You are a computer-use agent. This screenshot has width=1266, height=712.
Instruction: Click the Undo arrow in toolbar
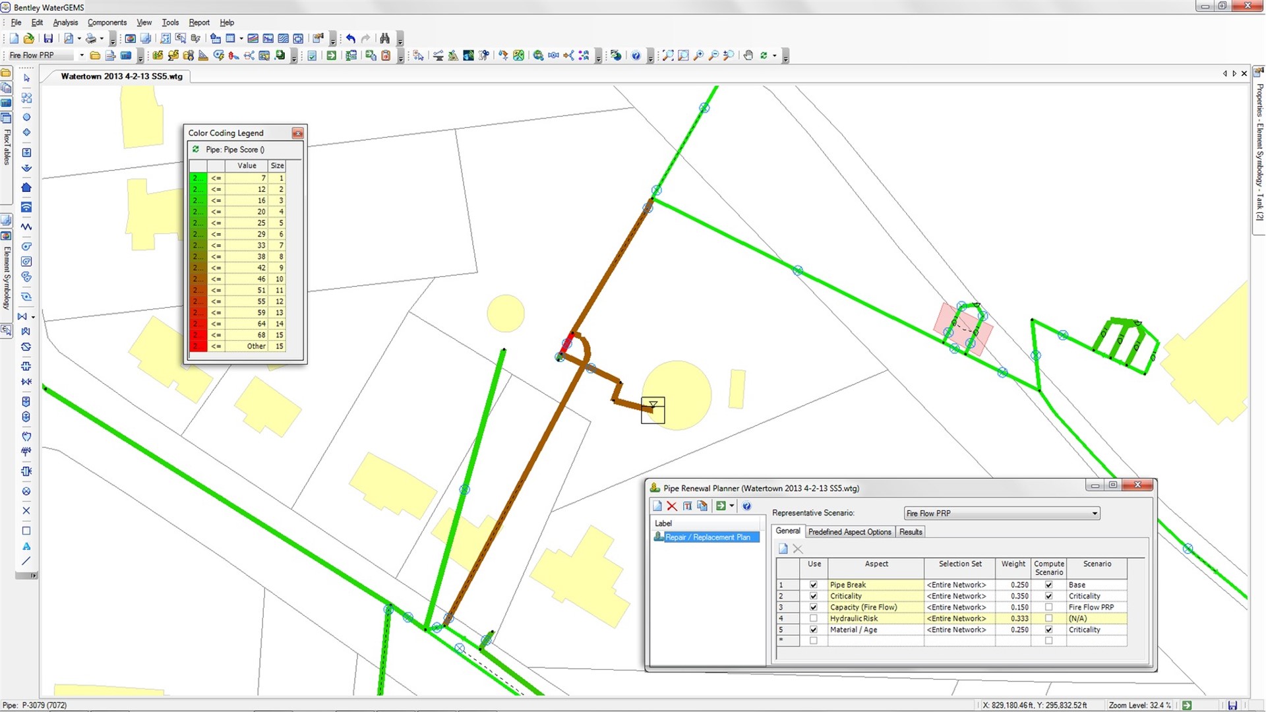(351, 39)
